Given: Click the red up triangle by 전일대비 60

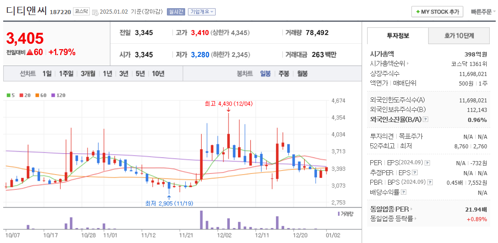Looking at the screenshot, I should pyautogui.click(x=30, y=53).
